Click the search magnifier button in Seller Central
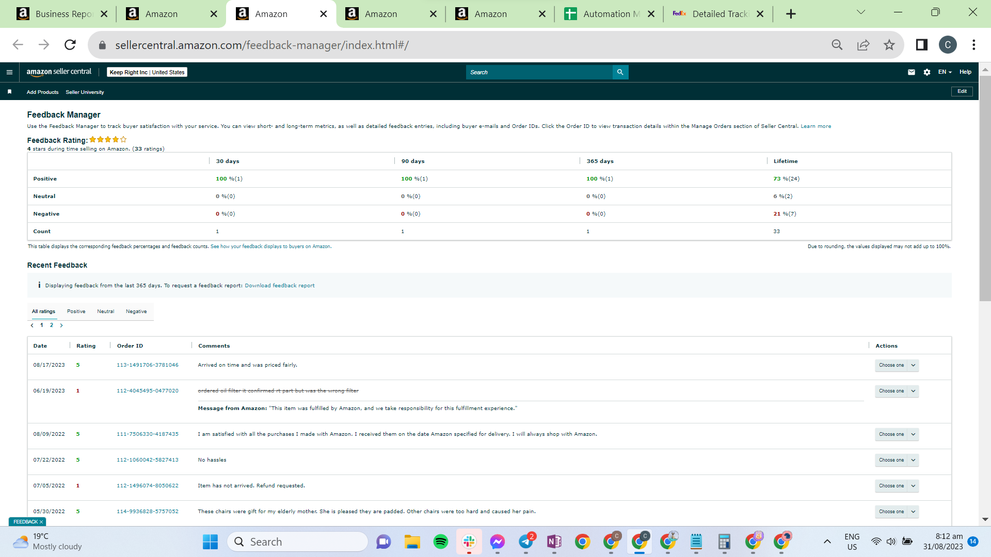Viewport: 991px width, 557px height. pyautogui.click(x=620, y=72)
